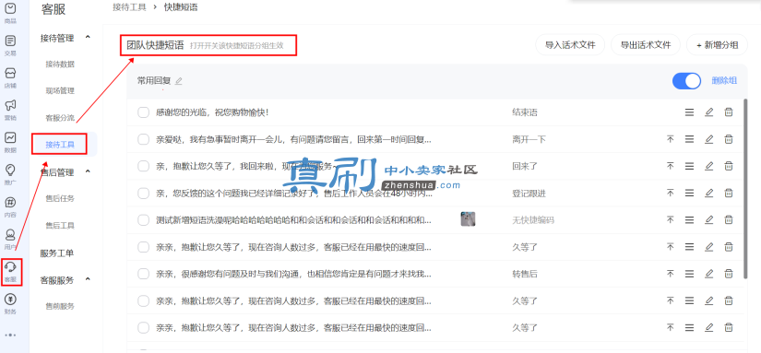
Task: Go to the 客服分流 menu item
Action: coord(60,118)
